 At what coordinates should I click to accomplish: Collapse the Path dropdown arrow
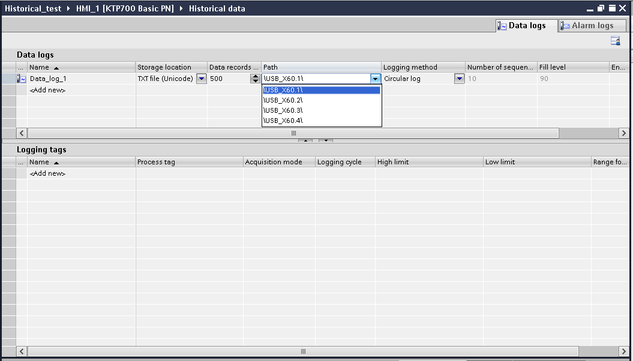click(375, 79)
